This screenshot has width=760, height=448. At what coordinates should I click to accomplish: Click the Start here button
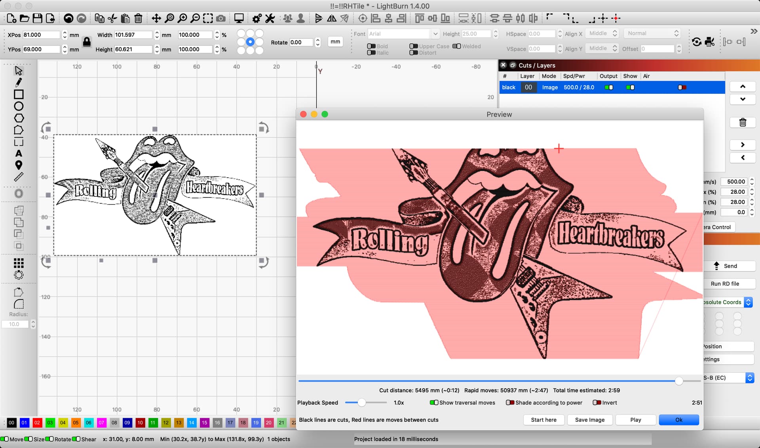click(x=543, y=420)
